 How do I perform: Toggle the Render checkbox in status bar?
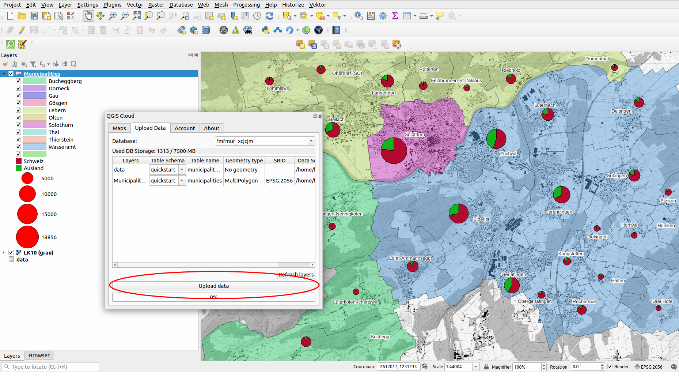click(x=610, y=367)
